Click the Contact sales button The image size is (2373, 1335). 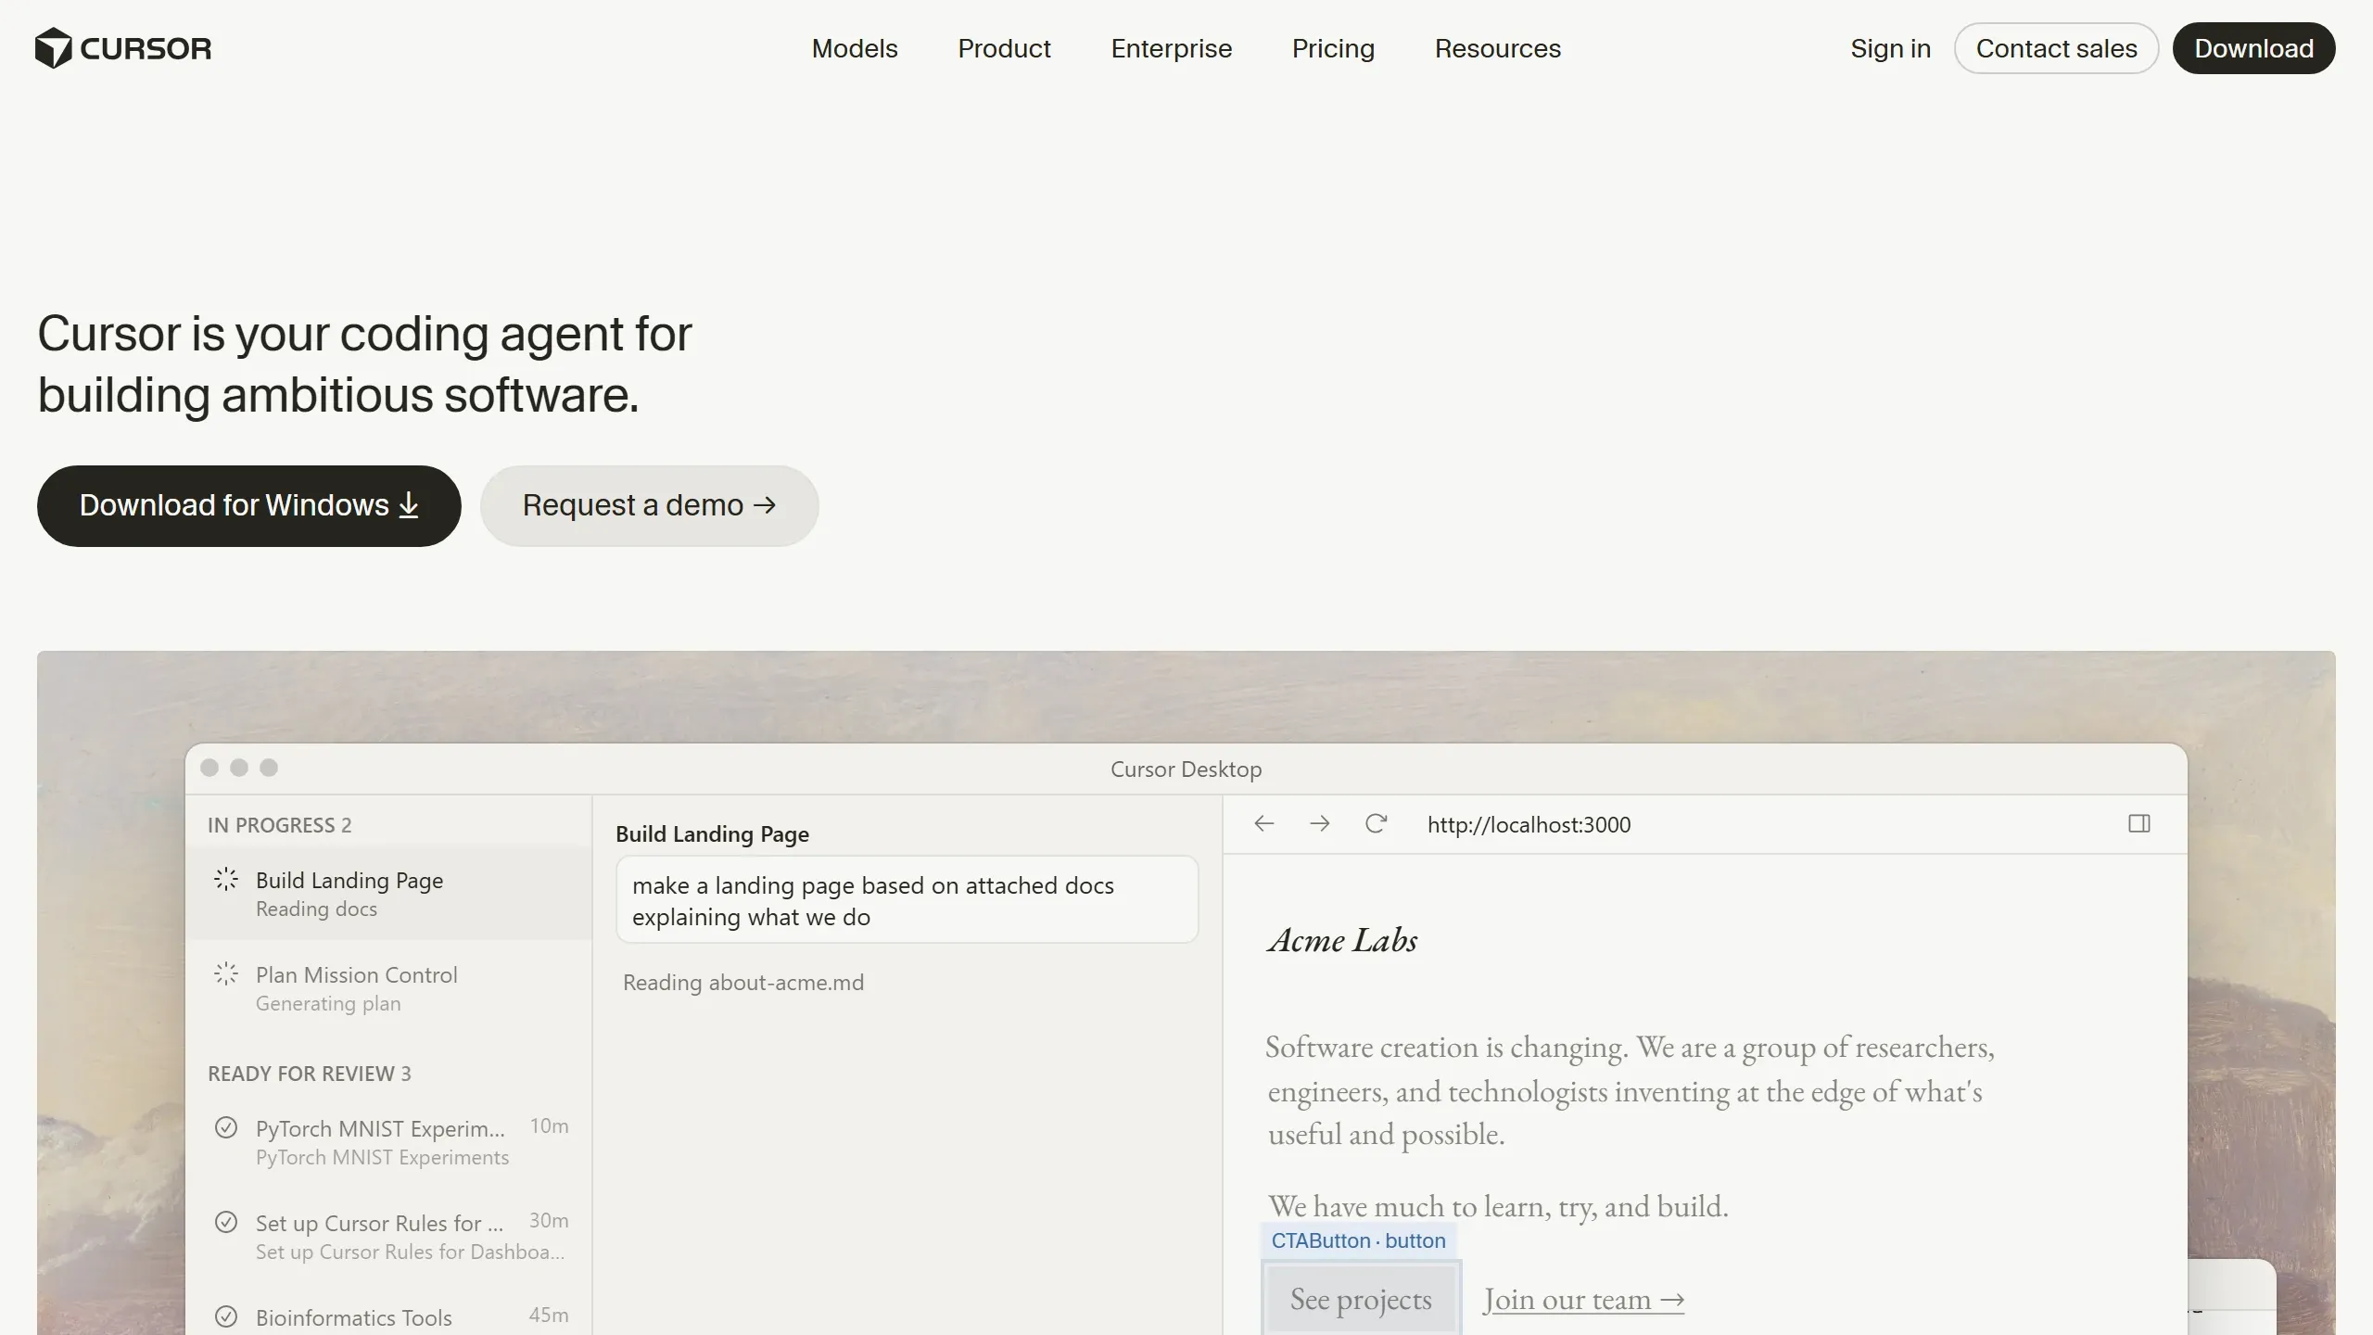pyautogui.click(x=2056, y=48)
